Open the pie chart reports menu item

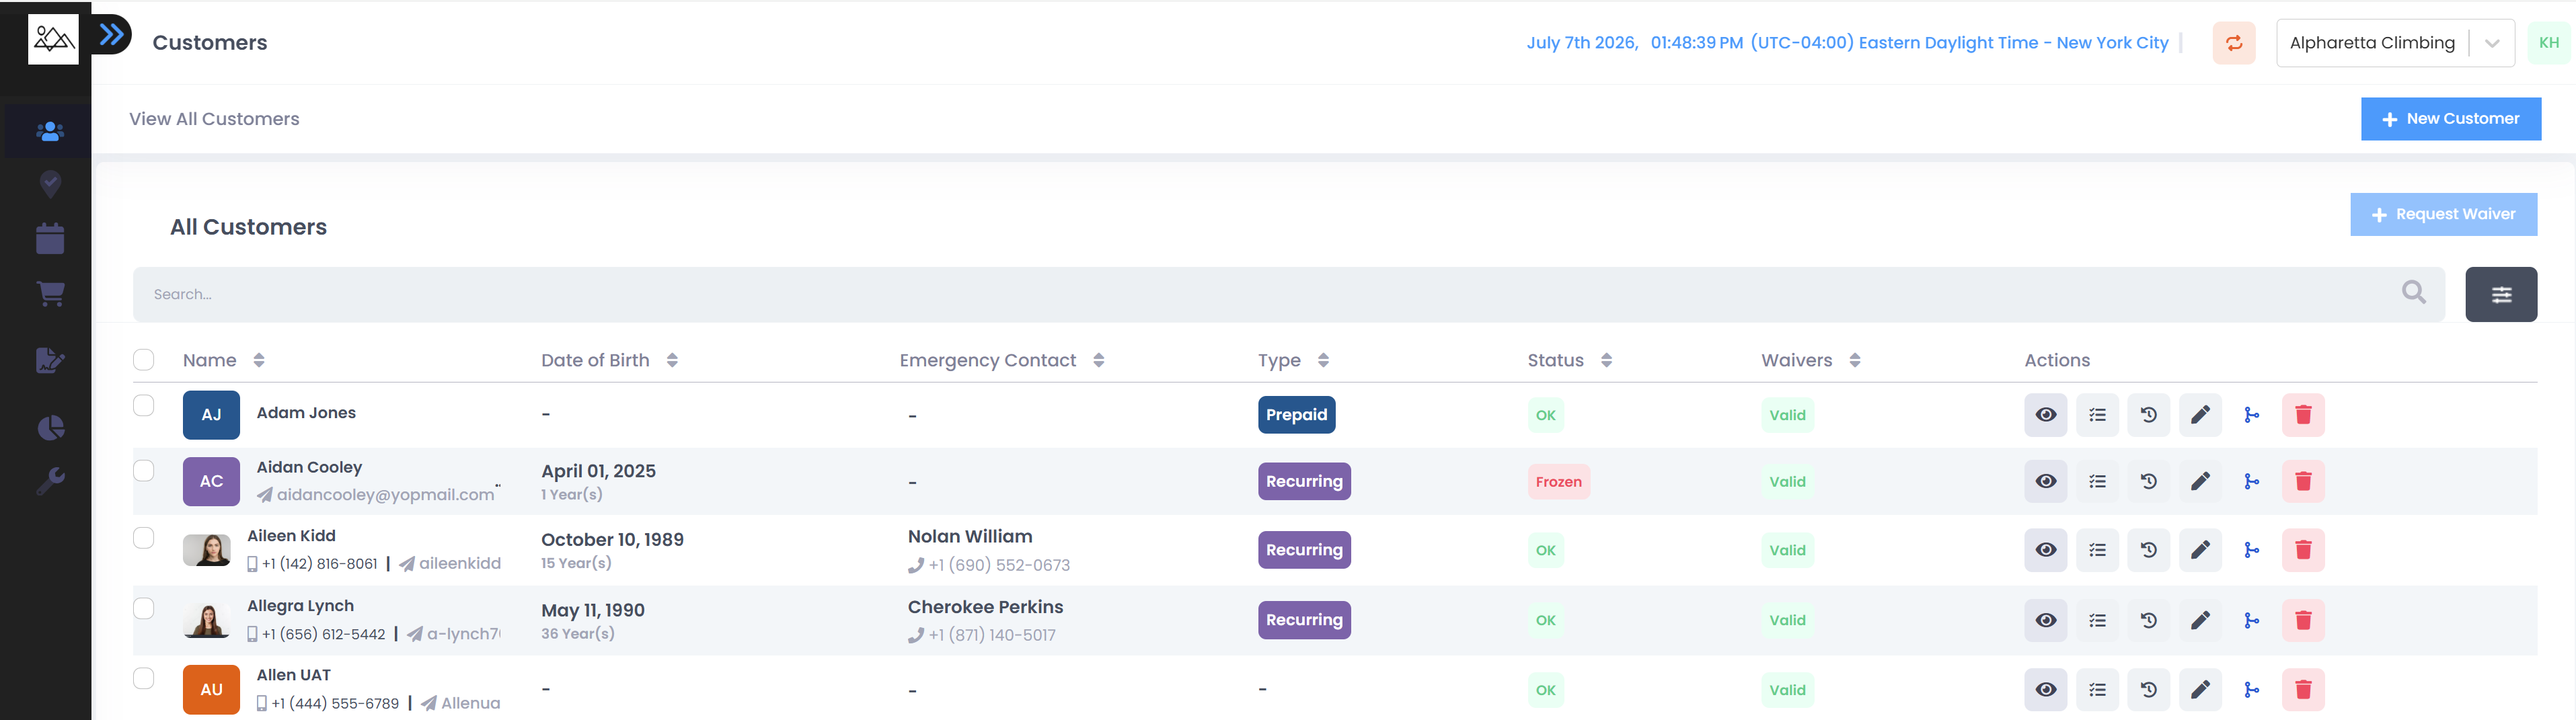[x=50, y=428]
